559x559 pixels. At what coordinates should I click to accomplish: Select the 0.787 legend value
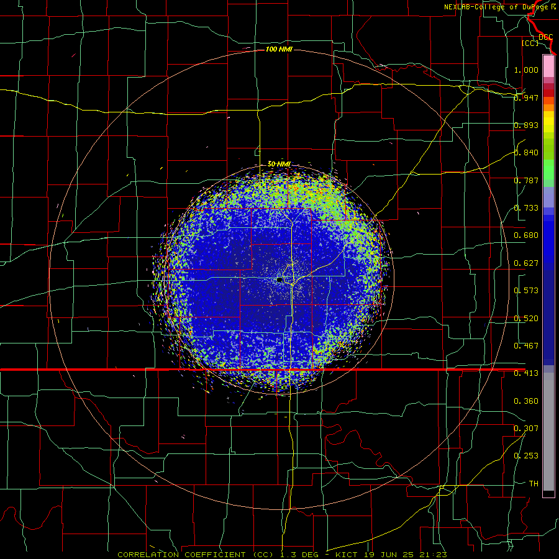(x=526, y=180)
